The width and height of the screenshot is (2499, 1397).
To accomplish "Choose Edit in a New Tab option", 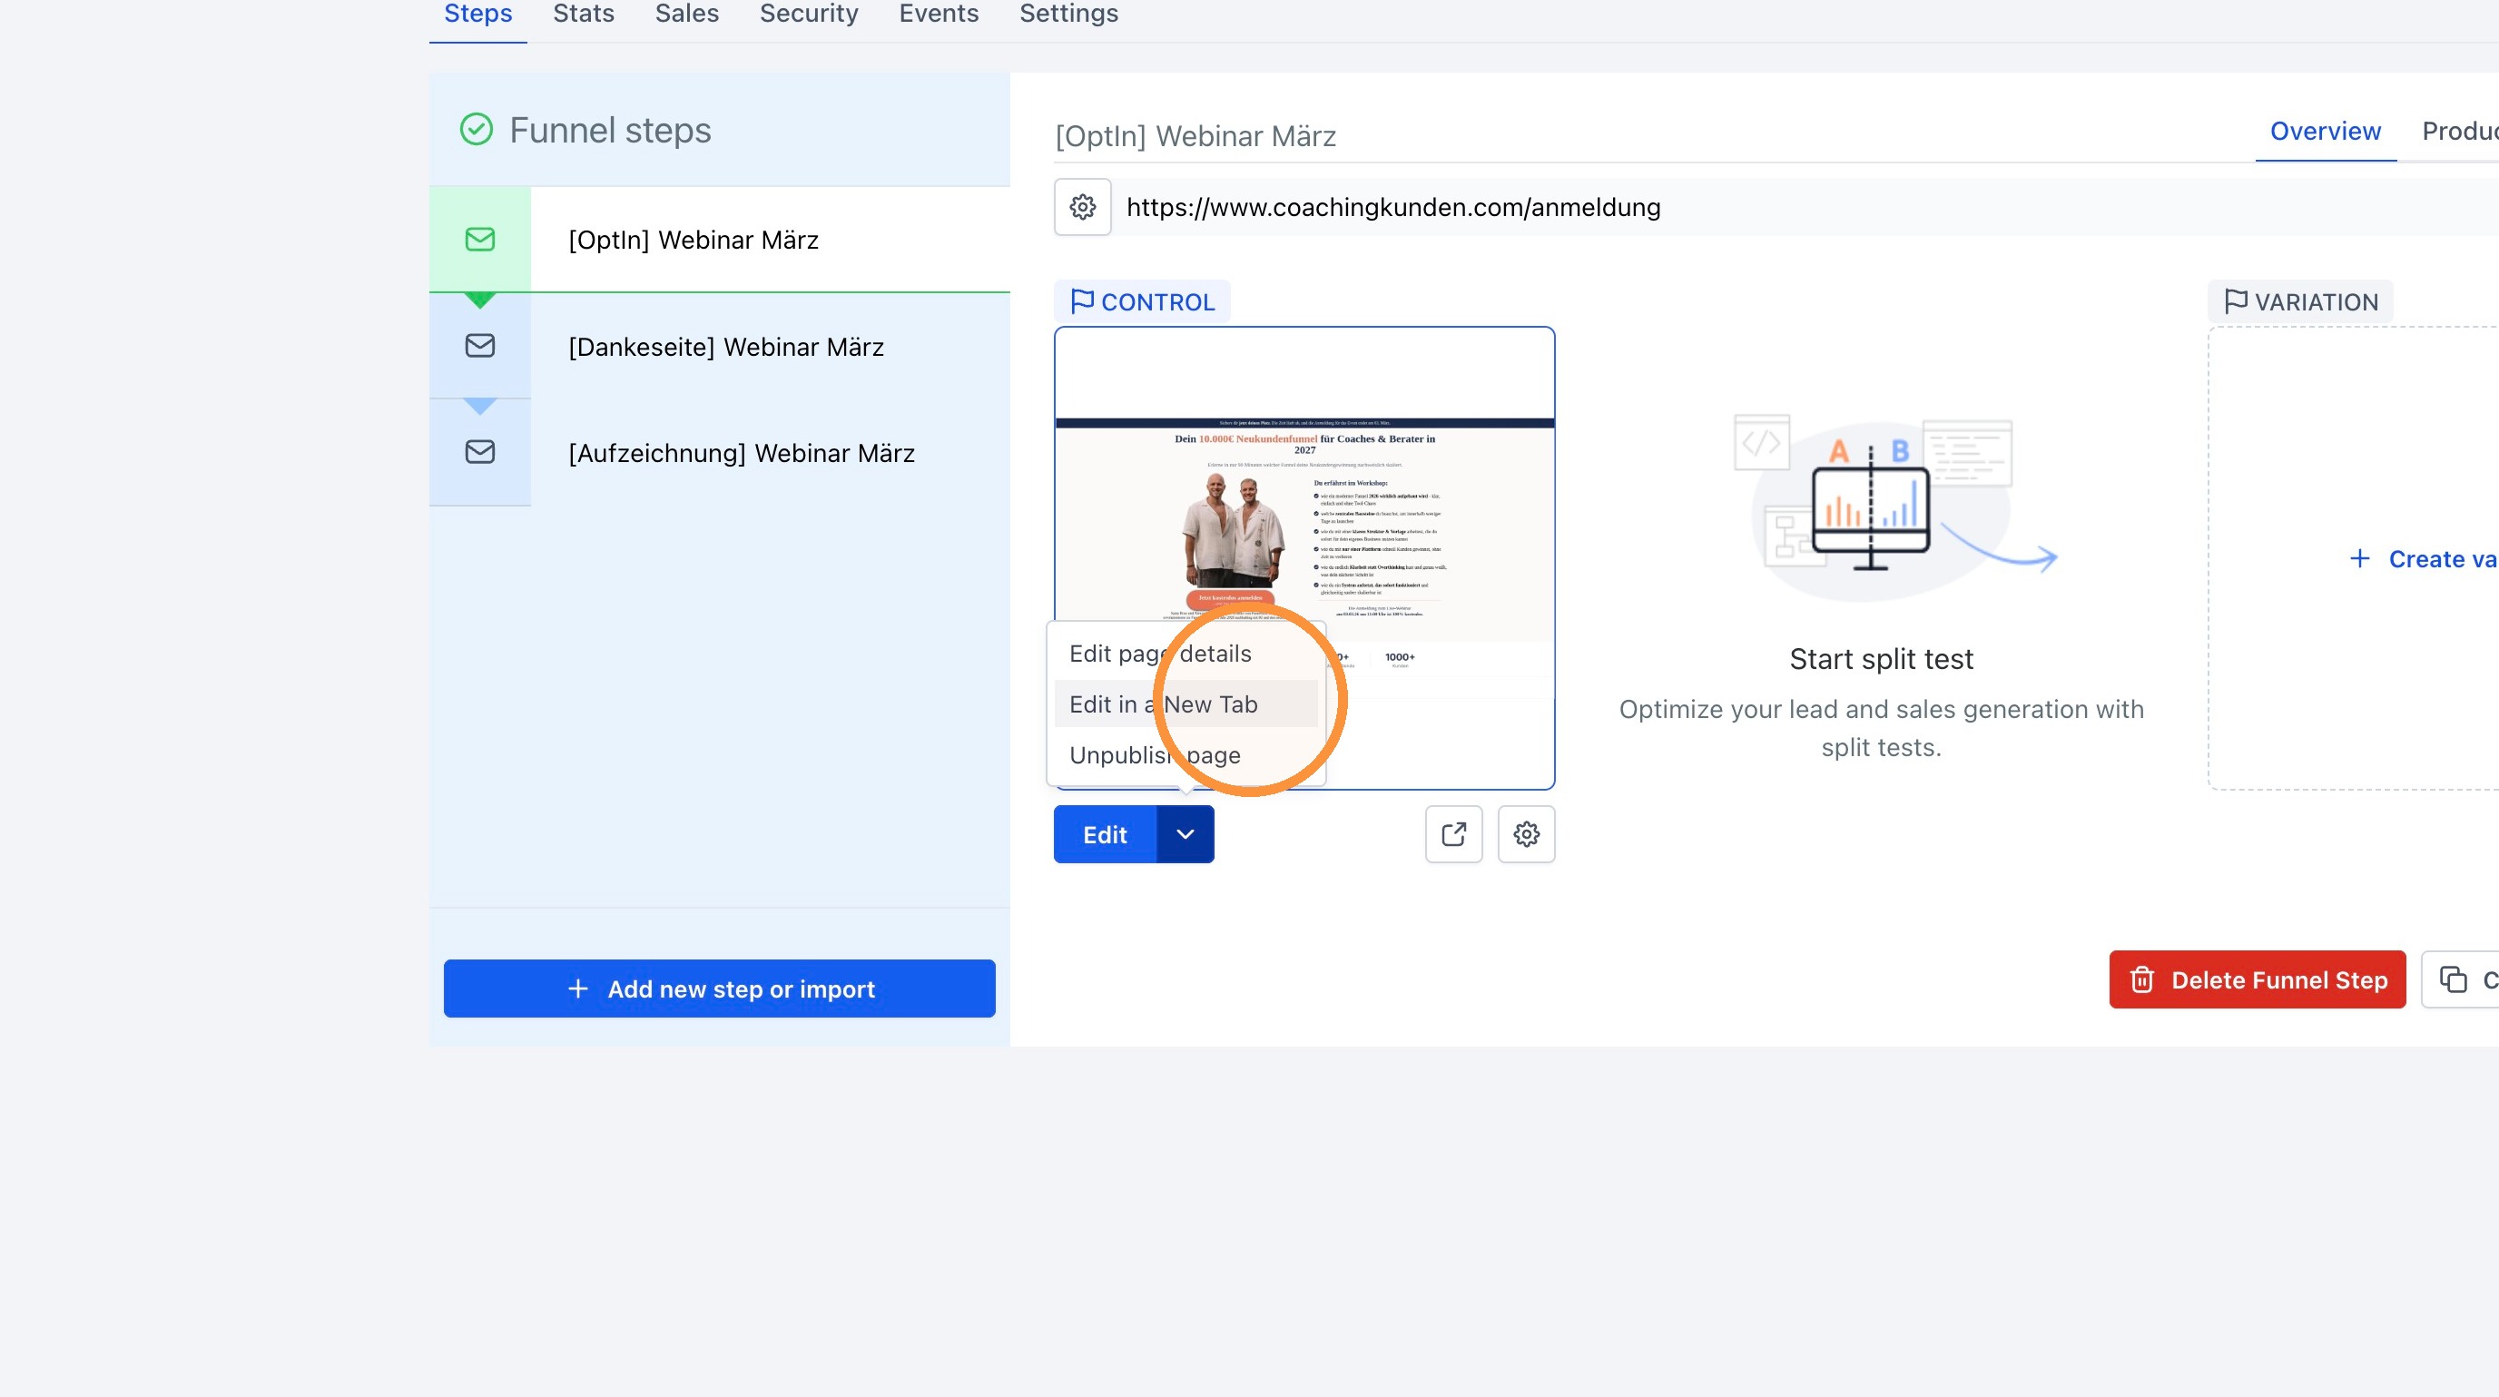I will point(1163,704).
